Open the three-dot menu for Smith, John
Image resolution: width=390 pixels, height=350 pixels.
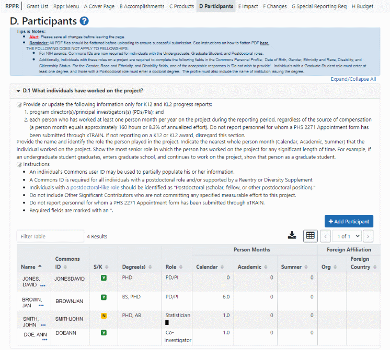coord(41,324)
